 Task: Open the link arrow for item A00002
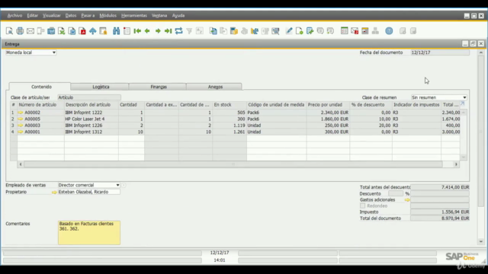coord(21,113)
